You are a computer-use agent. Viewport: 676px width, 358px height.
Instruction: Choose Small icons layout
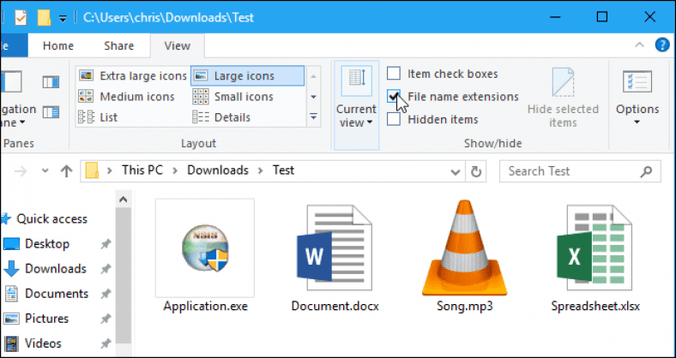click(232, 97)
